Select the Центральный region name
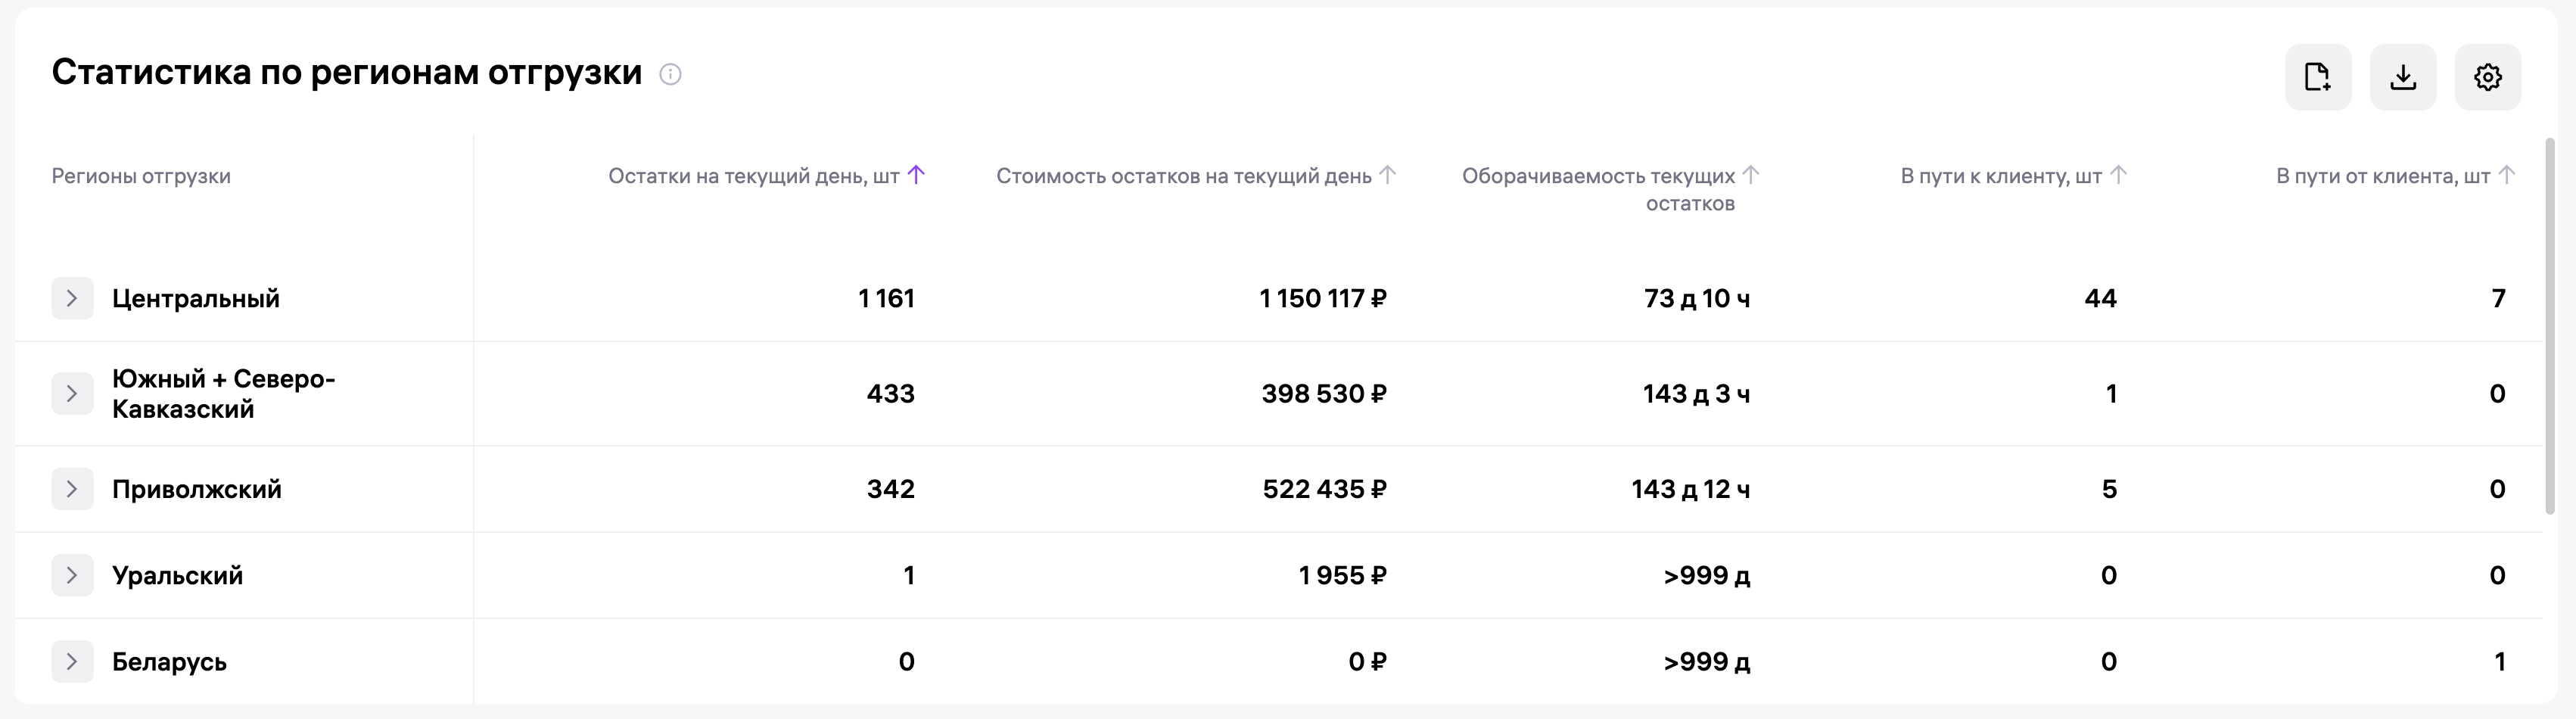 pos(196,298)
